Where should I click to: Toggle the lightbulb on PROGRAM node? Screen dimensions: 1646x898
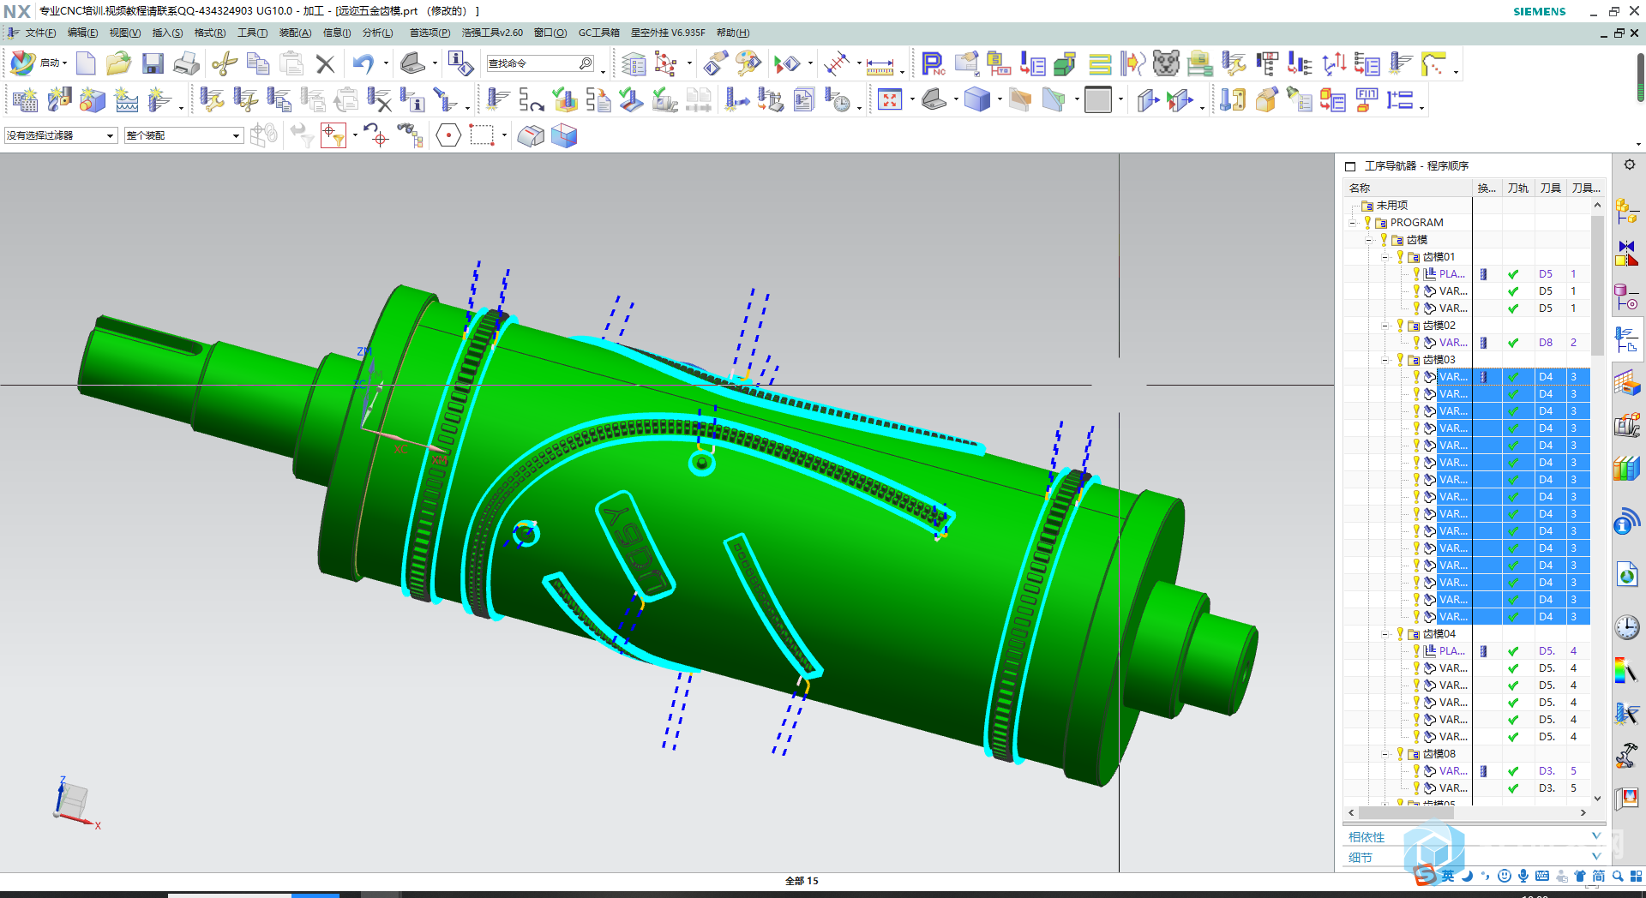[1367, 223]
